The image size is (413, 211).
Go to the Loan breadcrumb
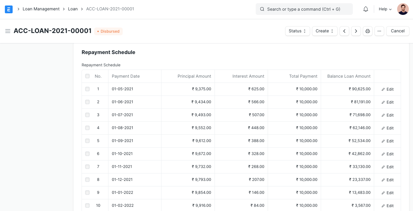pyautogui.click(x=73, y=9)
